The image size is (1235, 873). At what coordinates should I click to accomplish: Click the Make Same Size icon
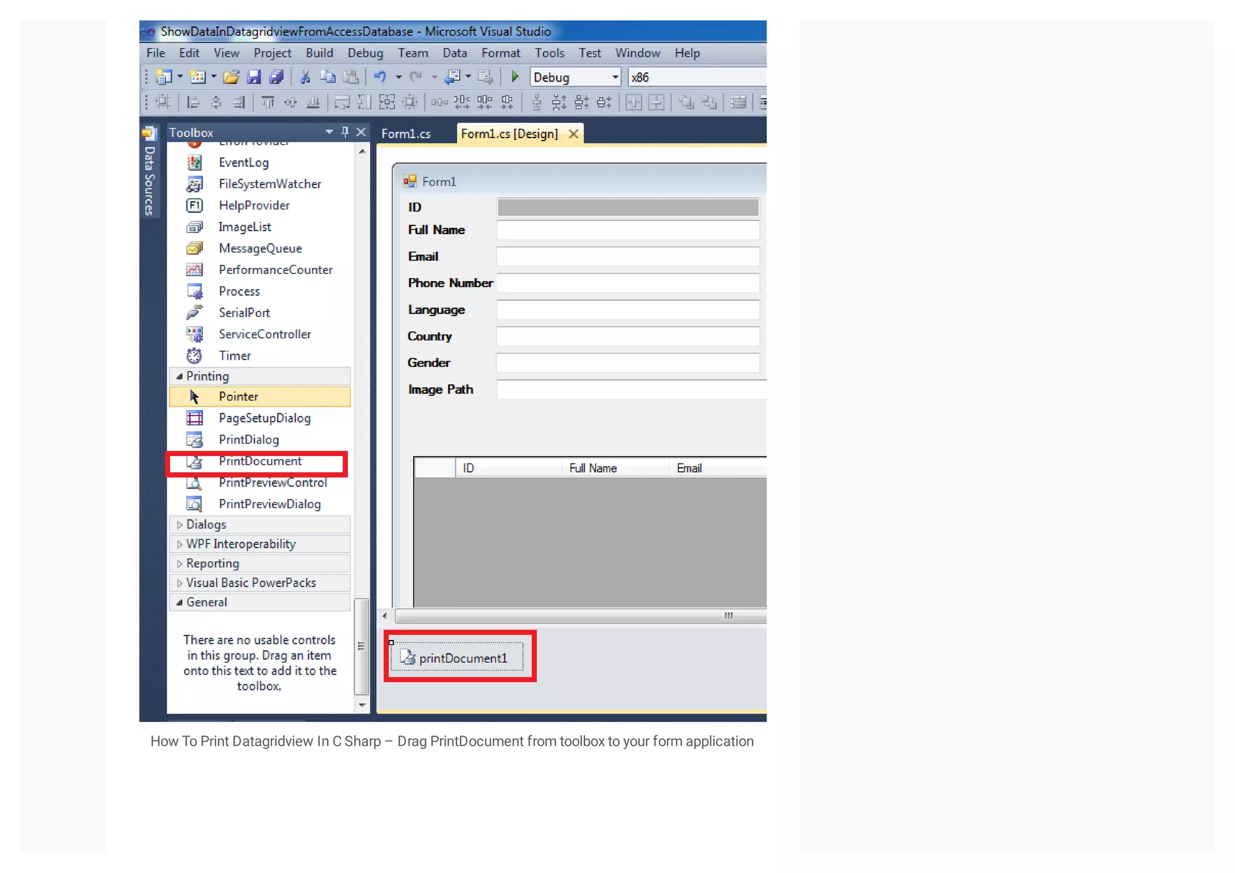point(387,102)
